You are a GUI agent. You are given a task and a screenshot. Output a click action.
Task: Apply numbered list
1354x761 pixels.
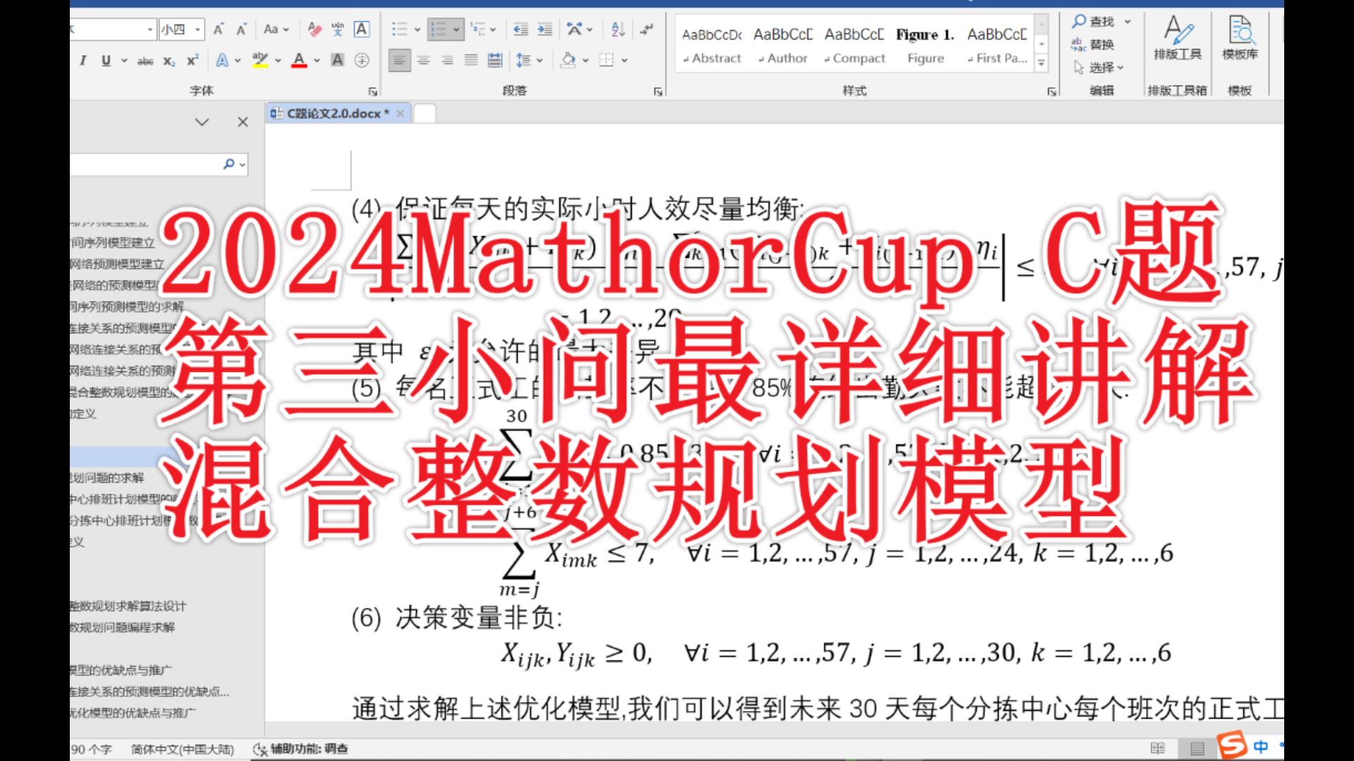coord(439,29)
